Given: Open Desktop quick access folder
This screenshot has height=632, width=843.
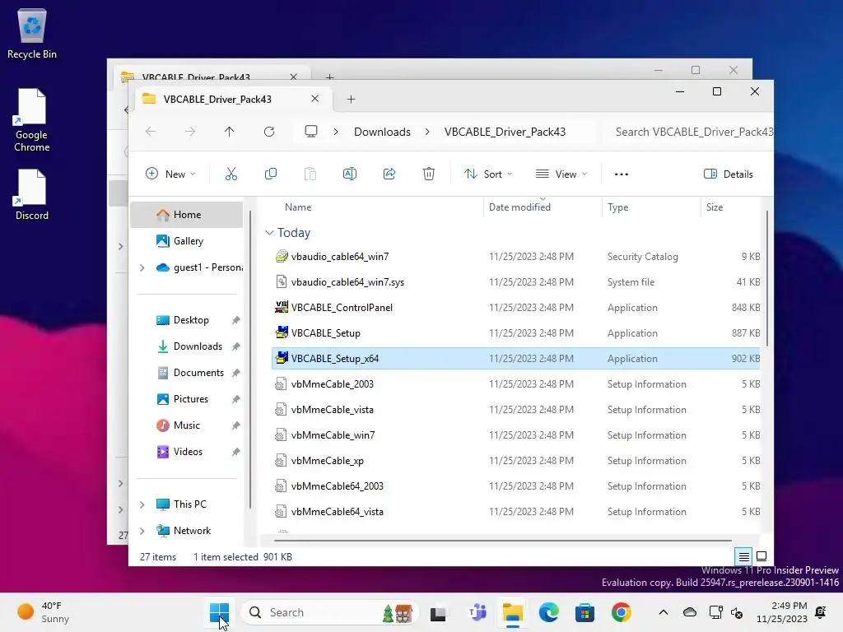Looking at the screenshot, I should coord(187,320).
